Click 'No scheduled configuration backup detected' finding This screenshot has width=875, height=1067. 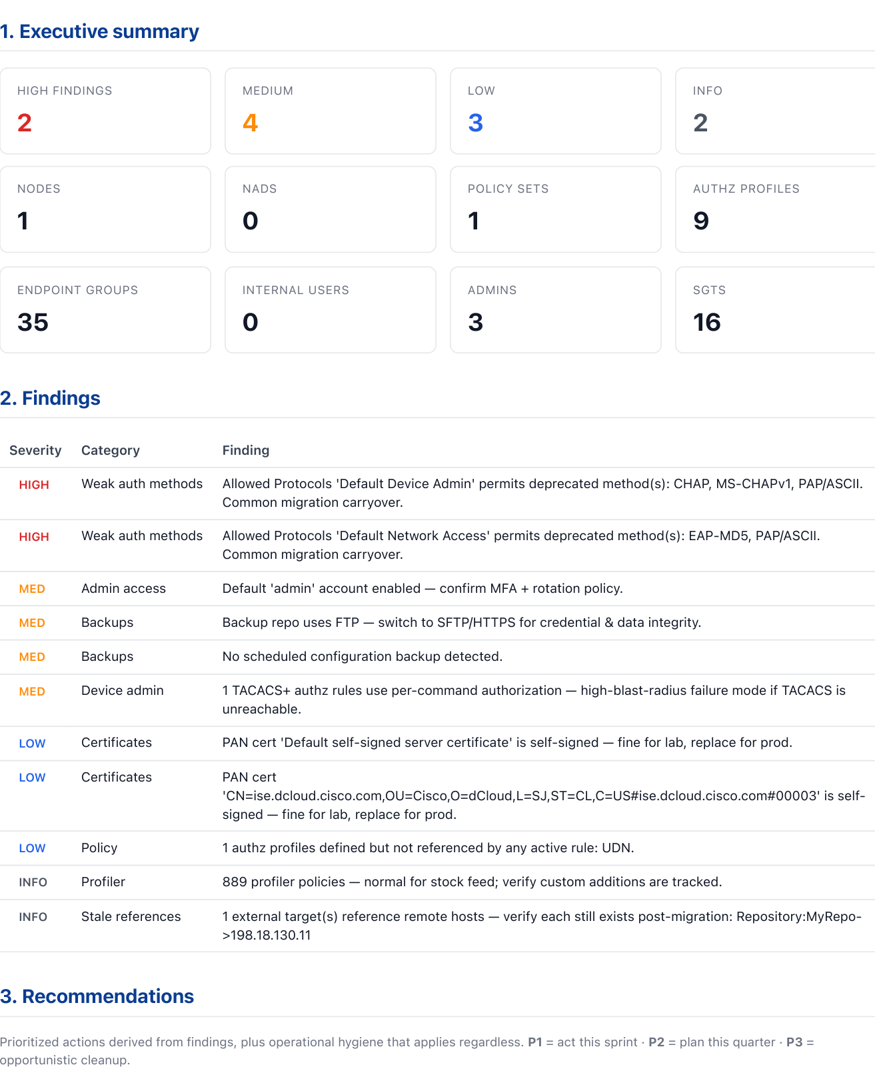[x=363, y=656]
